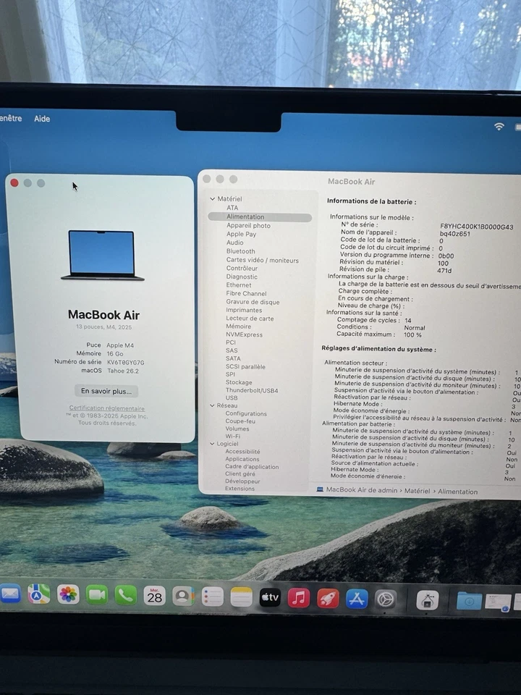Screen dimensions: 521x695
Task: Launch Photos from the Dock
Action: click(x=68, y=595)
